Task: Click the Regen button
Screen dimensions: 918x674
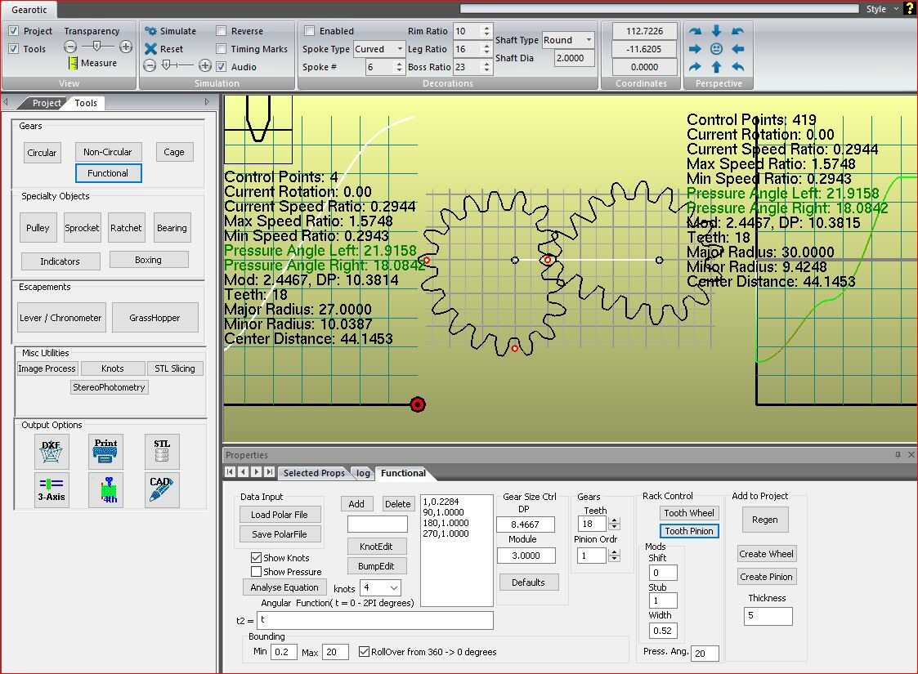Action: (x=764, y=520)
